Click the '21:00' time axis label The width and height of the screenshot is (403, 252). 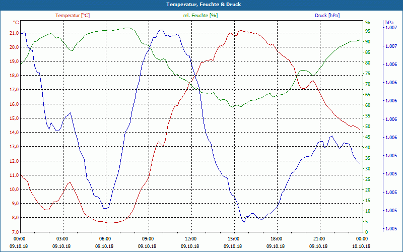point(319,238)
